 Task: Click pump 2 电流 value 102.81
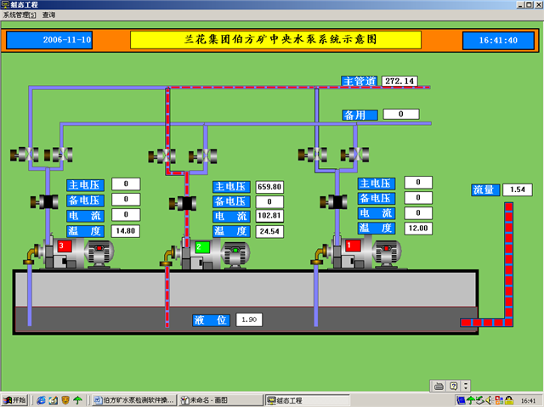click(269, 216)
